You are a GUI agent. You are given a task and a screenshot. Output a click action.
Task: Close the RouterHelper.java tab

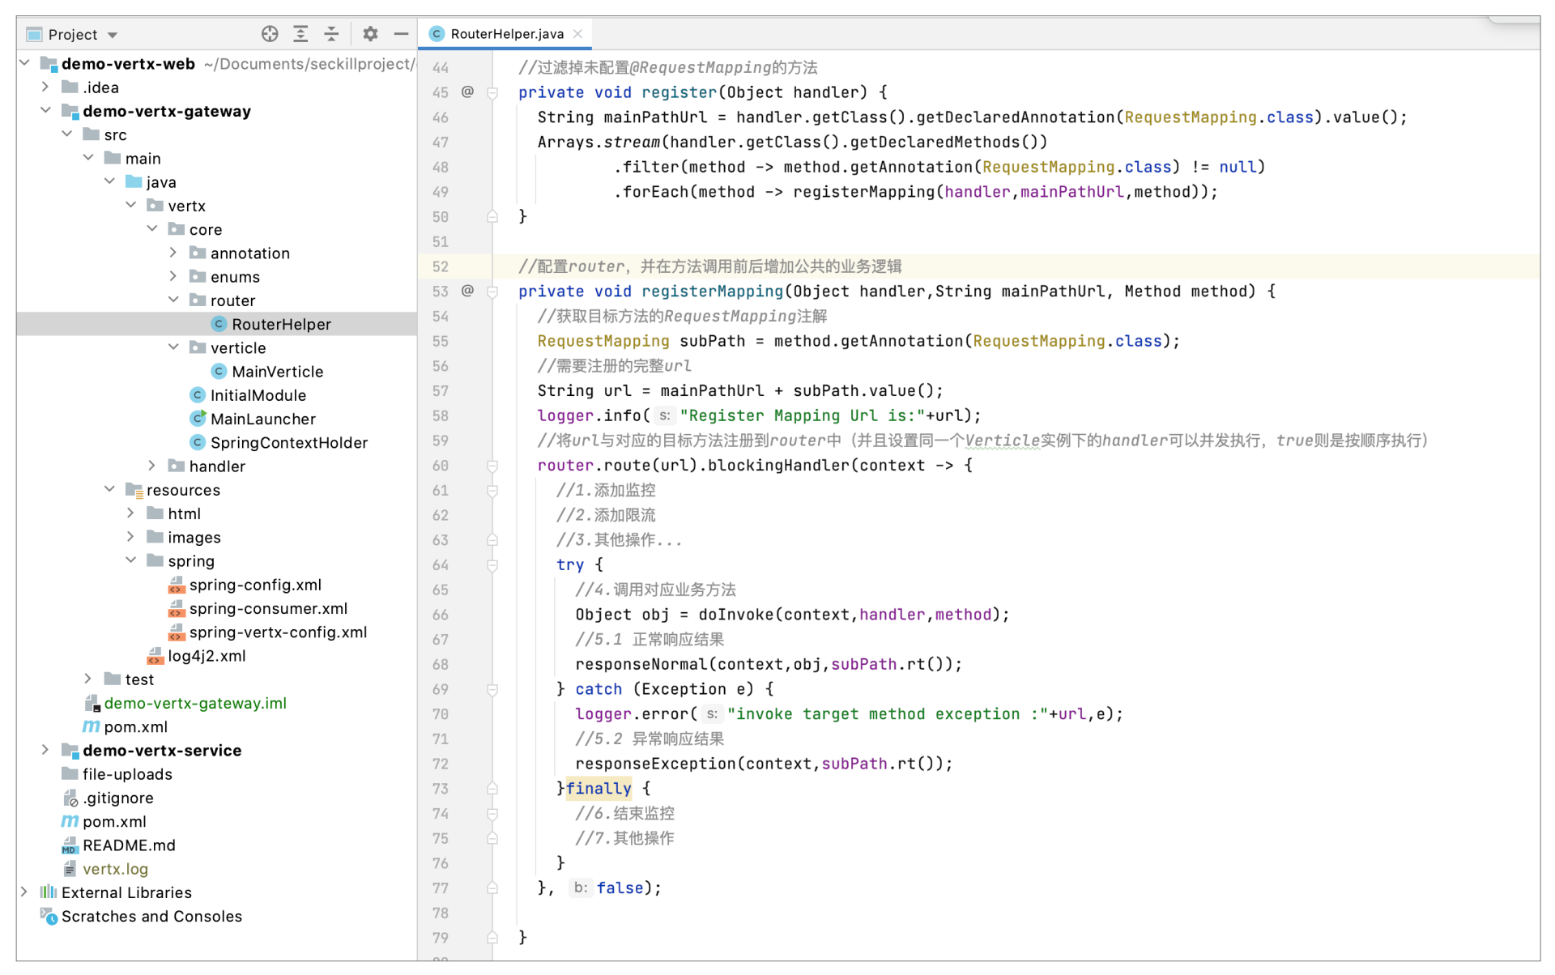[578, 34]
